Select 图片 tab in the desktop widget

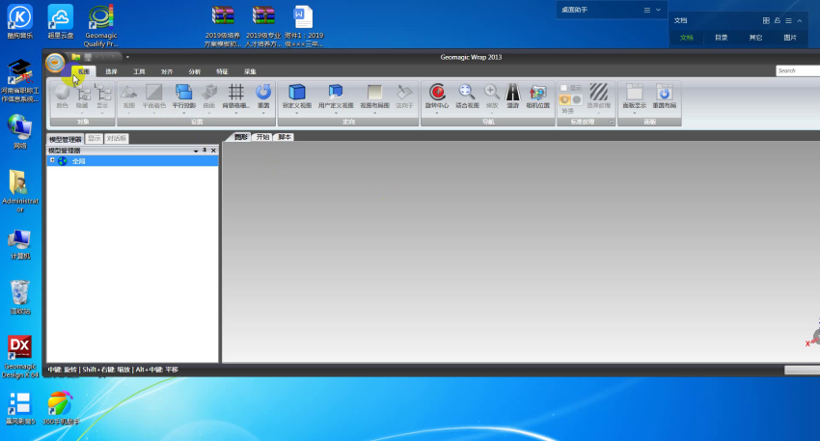coord(790,38)
